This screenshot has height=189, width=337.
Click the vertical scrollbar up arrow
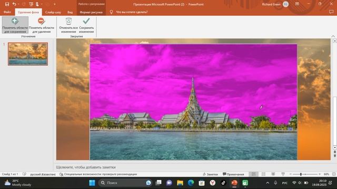point(335,41)
